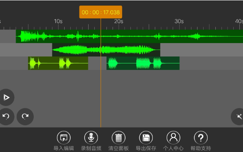Open 帮助支持 question mark icon

tap(201, 138)
